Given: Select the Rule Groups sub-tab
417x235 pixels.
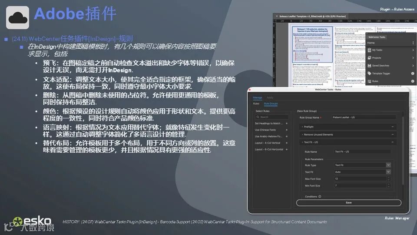Looking at the screenshot, I should pos(271,104).
